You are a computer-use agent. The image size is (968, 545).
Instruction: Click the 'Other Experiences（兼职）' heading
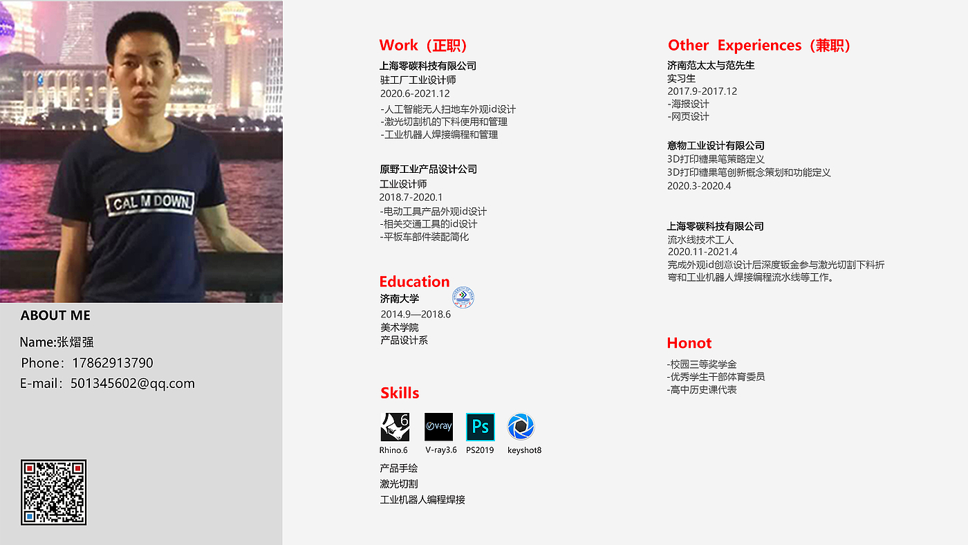(760, 46)
